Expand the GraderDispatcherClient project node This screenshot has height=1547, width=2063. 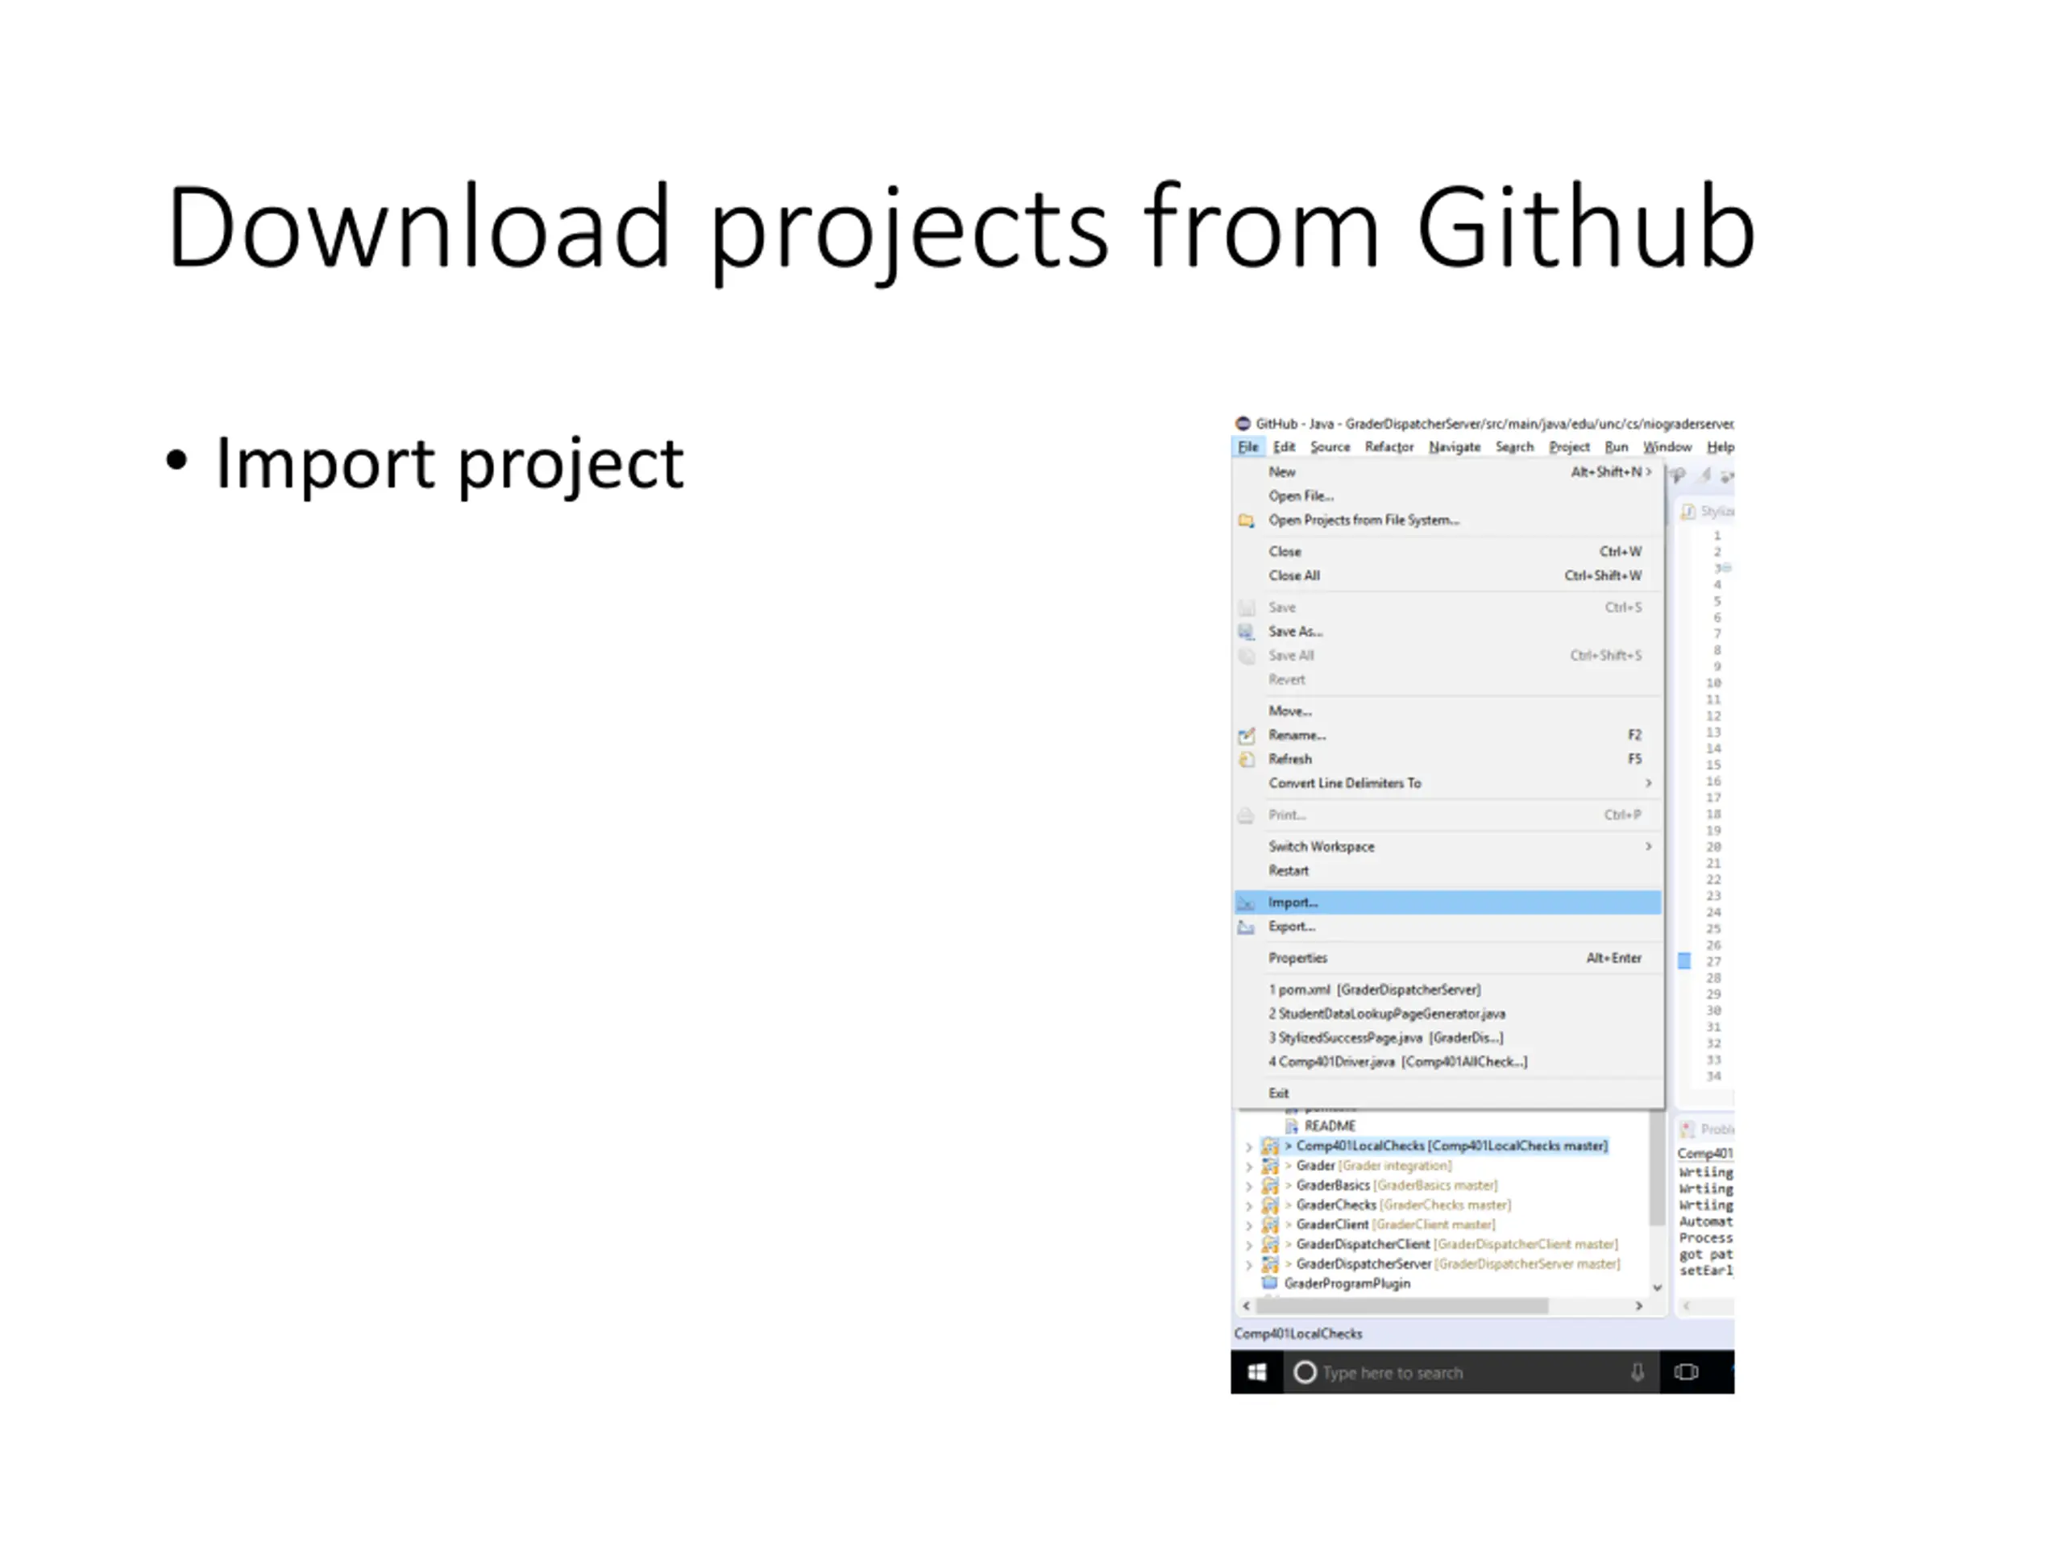[1249, 1245]
